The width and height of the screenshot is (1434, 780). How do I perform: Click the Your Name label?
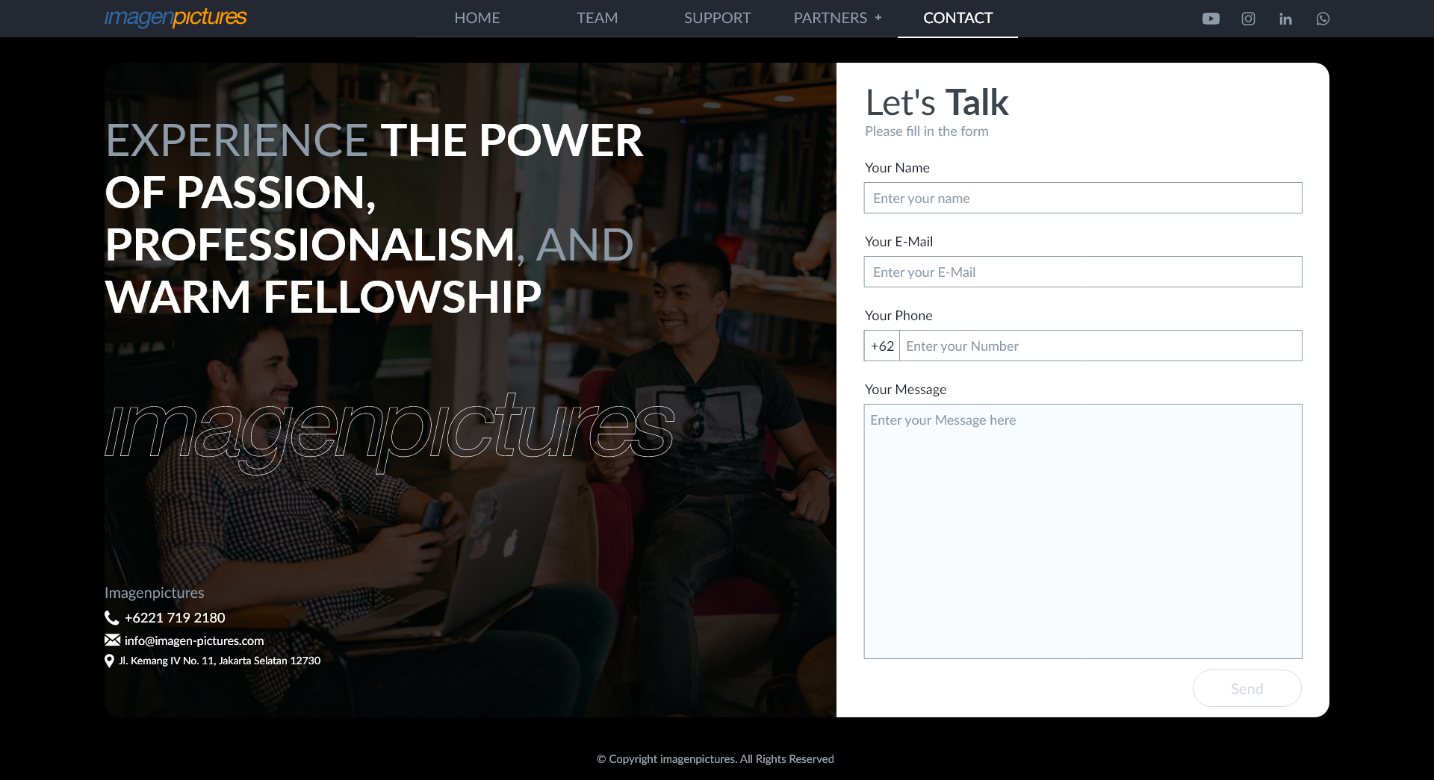tap(897, 168)
